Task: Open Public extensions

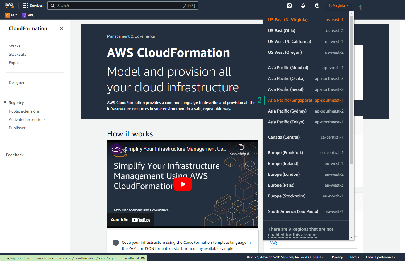Action: pos(24,111)
